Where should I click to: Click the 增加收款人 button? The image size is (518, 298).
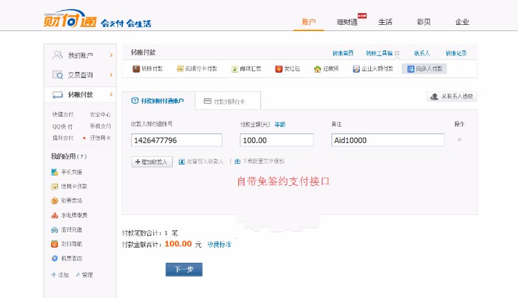tap(152, 162)
